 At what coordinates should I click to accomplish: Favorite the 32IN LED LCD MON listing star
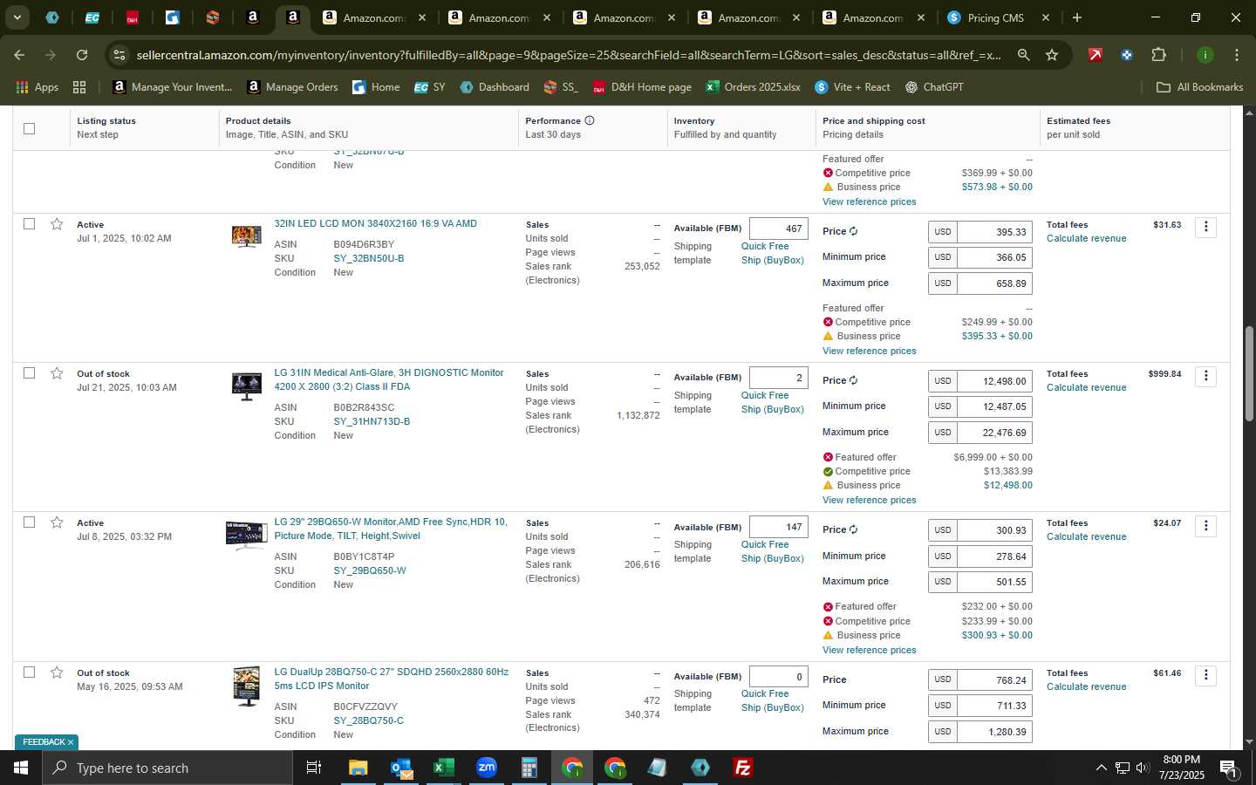point(57,224)
